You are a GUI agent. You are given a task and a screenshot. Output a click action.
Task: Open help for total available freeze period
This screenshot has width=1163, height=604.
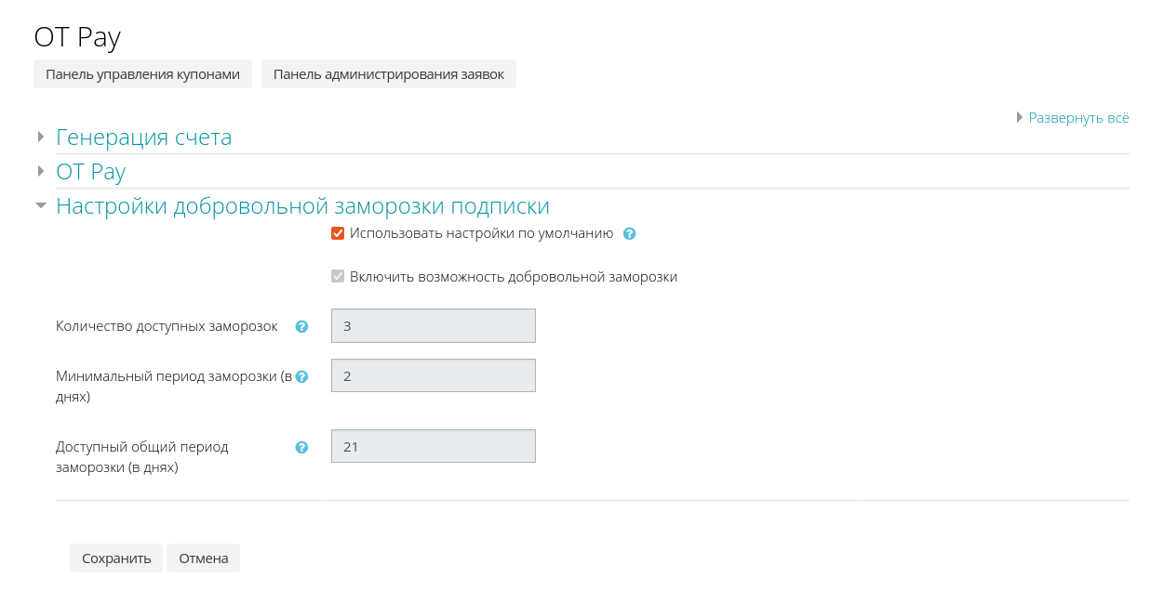(301, 447)
